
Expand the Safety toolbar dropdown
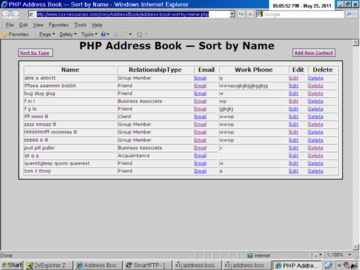pos(68,34)
